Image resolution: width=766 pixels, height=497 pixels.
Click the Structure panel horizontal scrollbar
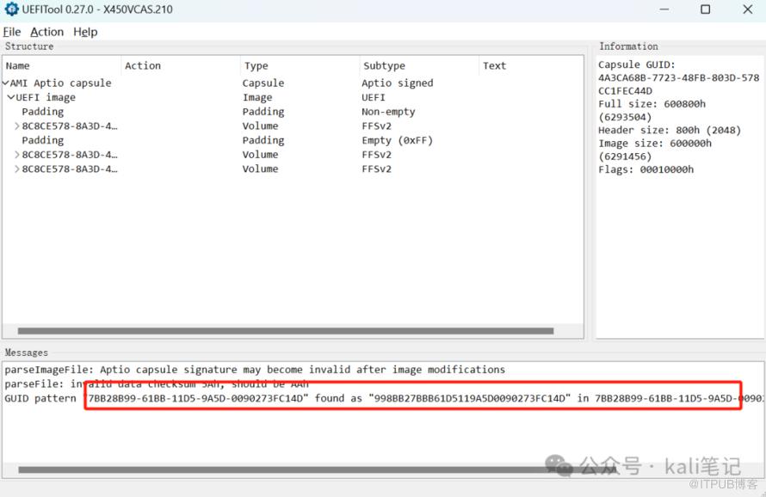(x=284, y=331)
